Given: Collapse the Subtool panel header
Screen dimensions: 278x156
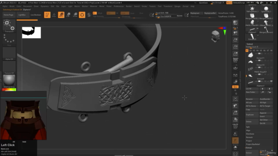Looking at the screenshot, I should (250, 44).
